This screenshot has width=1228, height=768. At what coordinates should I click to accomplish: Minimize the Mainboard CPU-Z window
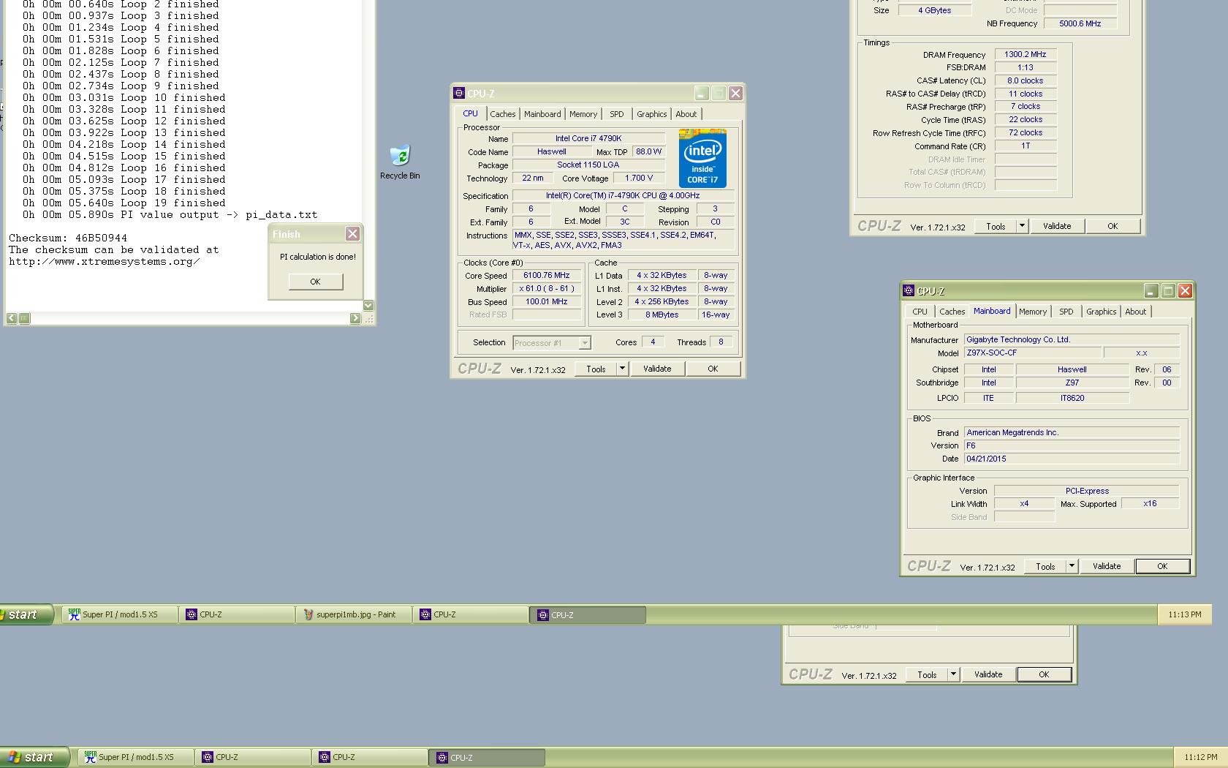point(1151,290)
